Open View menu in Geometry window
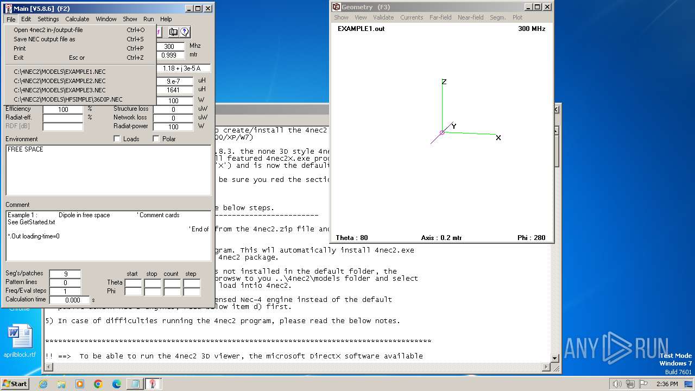Screen dimensions: 695x391 (361, 17)
